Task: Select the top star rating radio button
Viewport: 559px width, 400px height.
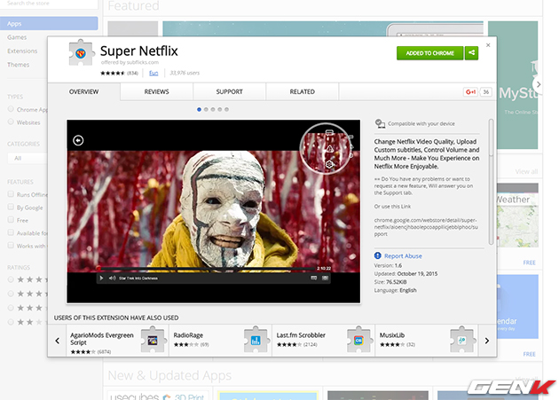Action: (11, 279)
